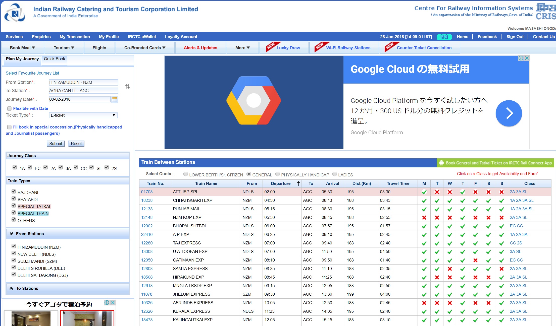Close the Agoda hotel ad
This screenshot has height=326, width=556.
pyautogui.click(x=113, y=302)
